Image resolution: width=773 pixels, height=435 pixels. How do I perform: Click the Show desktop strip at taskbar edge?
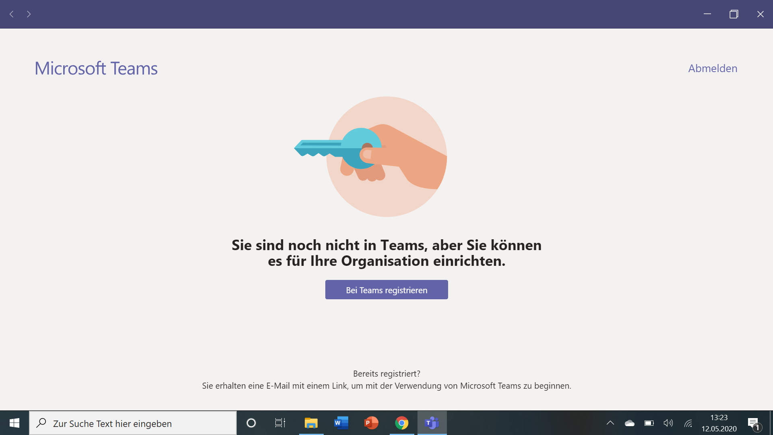click(x=771, y=423)
